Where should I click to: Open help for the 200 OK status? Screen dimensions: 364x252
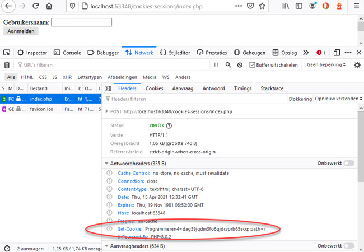[x=169, y=126]
